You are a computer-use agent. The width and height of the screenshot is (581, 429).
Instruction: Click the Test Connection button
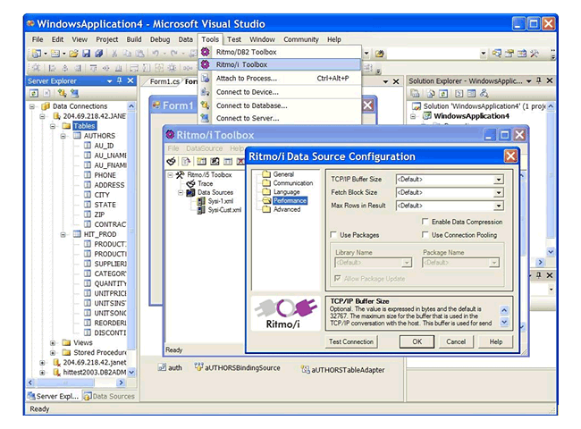tap(351, 341)
